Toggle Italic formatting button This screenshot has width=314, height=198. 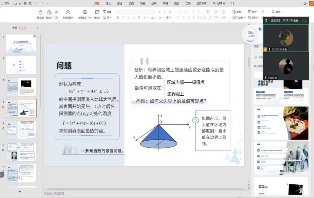(x=123, y=18)
